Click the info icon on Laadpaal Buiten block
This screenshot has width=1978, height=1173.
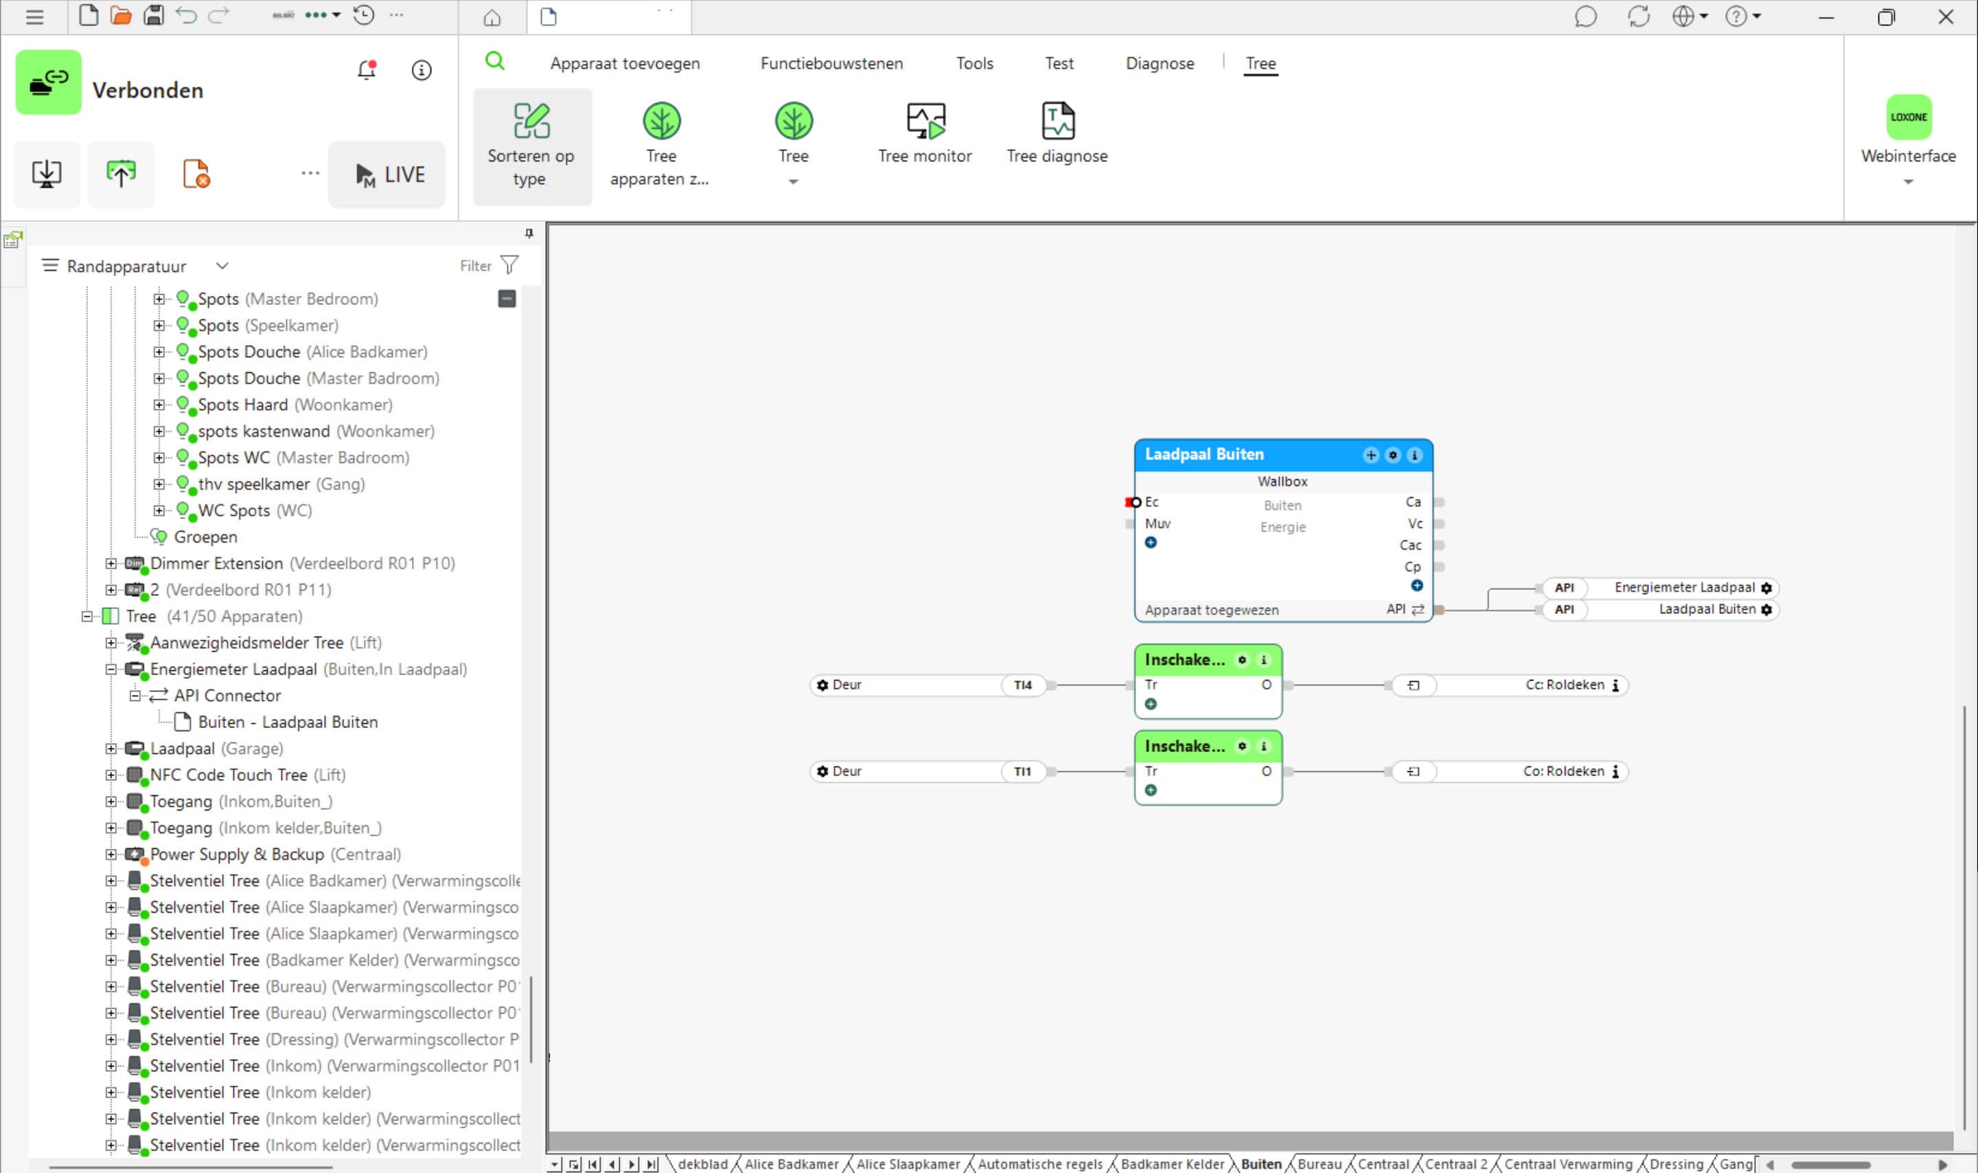click(x=1415, y=455)
